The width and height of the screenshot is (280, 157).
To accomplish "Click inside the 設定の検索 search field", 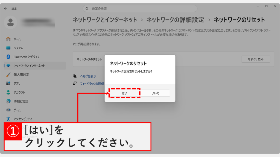I will (x=140, y=8).
